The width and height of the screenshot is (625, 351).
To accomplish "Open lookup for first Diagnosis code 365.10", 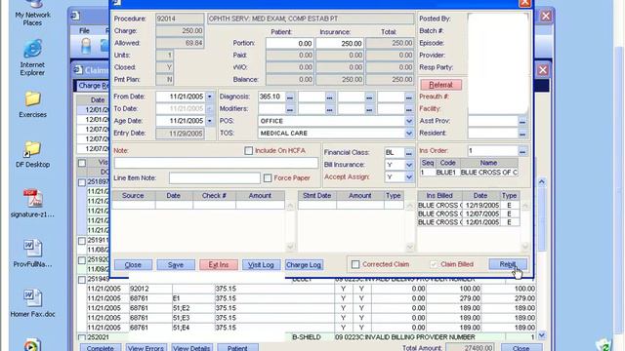I will pos(290,97).
